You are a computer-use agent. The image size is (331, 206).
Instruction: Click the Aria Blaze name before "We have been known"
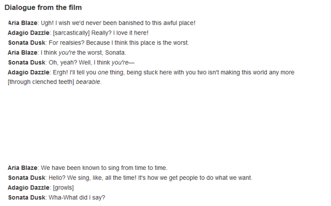(x=23, y=168)
